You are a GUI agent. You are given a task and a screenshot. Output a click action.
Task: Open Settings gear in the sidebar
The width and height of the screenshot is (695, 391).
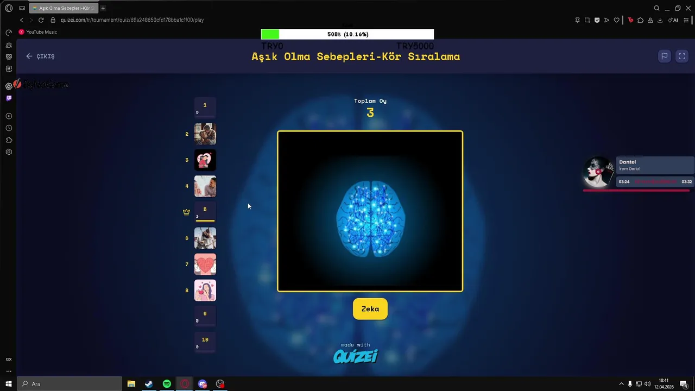(9, 152)
